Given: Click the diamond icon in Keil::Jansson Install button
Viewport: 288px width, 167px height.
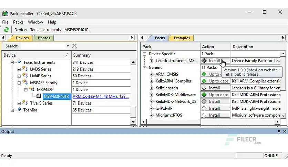Looking at the screenshot, I should click(x=204, y=88).
